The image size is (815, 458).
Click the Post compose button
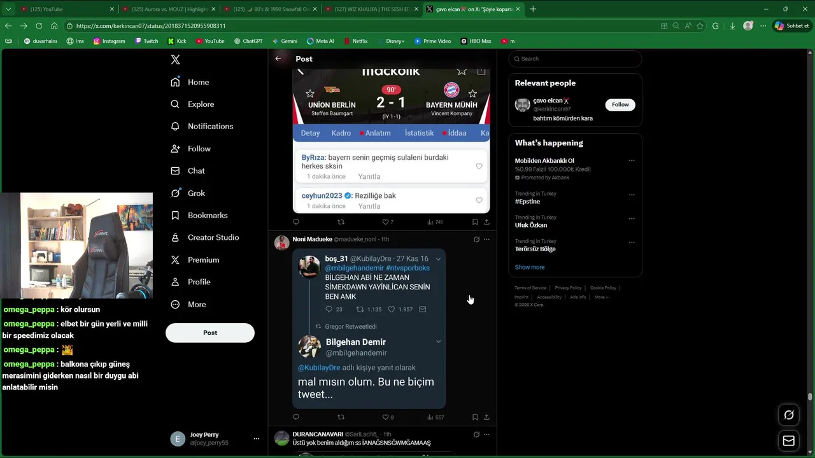[210, 333]
